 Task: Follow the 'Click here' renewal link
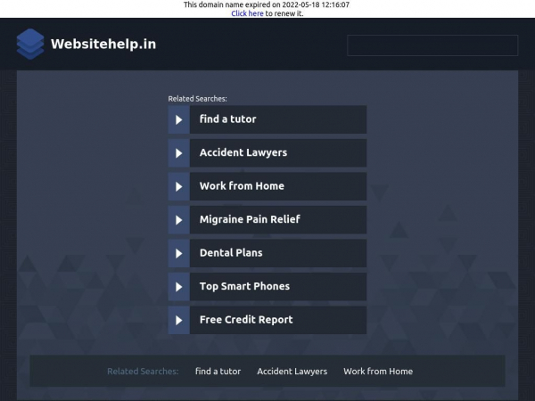[x=247, y=13]
